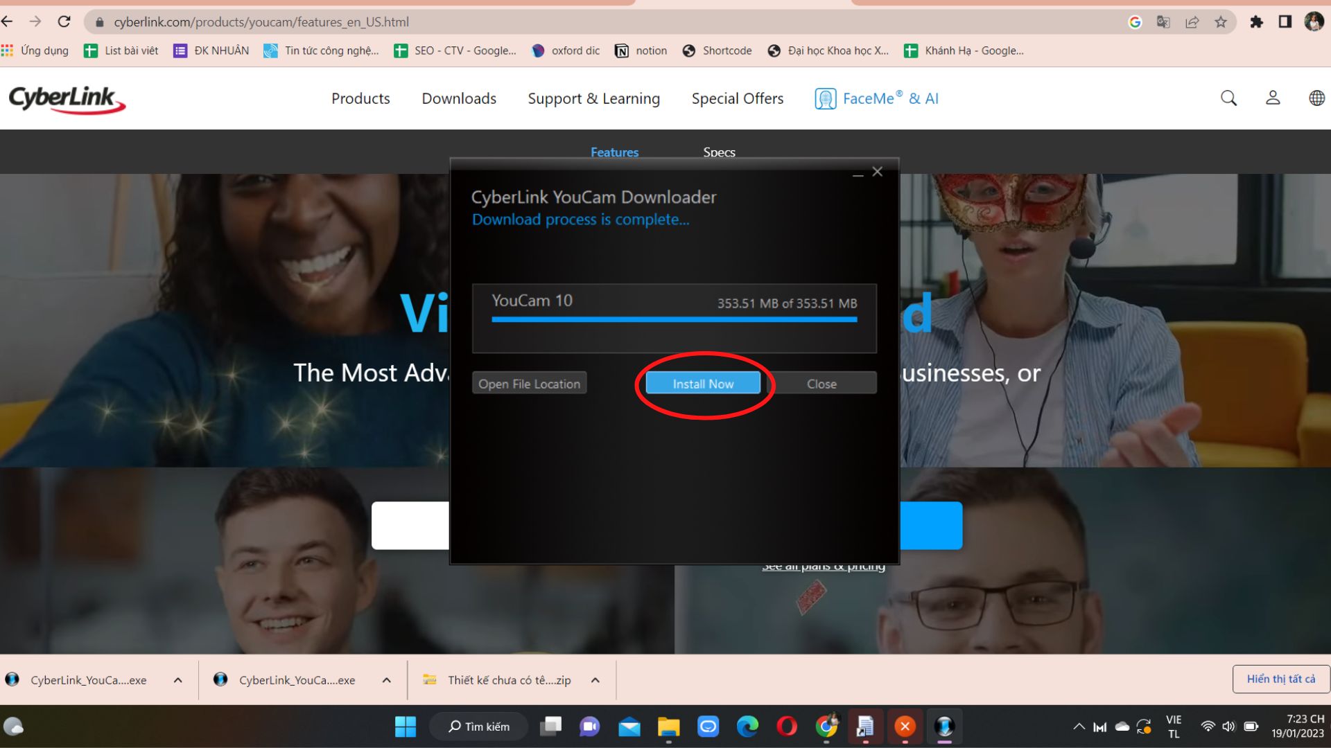Click the FaceMe face icon
Screen dimensions: 1331x748
coord(825,98)
